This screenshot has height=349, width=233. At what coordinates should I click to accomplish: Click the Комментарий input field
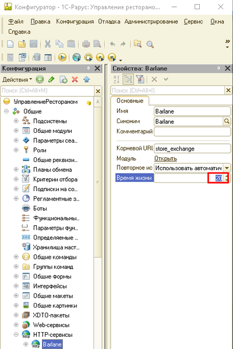click(x=192, y=132)
